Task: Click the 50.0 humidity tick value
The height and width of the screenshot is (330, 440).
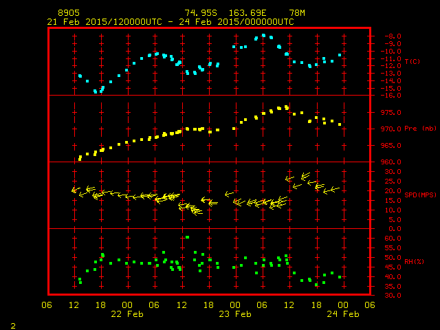Action: (x=393, y=258)
